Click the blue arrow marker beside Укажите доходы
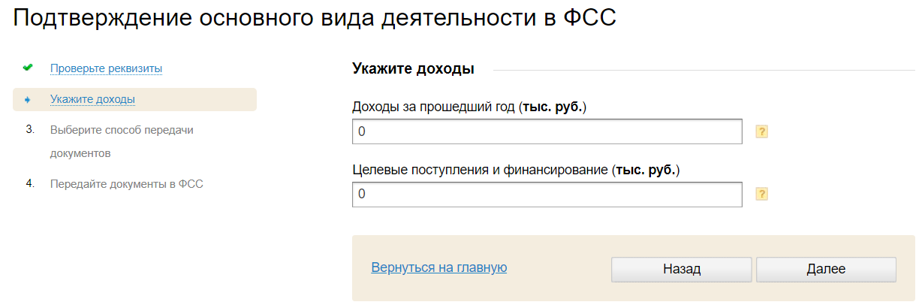 28,99
